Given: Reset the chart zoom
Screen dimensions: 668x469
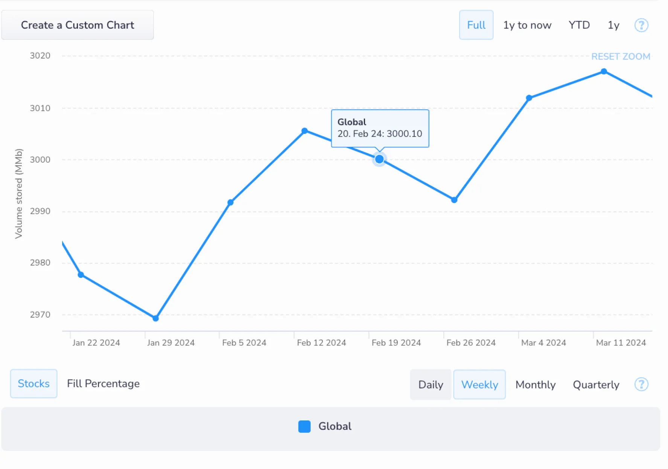Looking at the screenshot, I should tap(621, 56).
